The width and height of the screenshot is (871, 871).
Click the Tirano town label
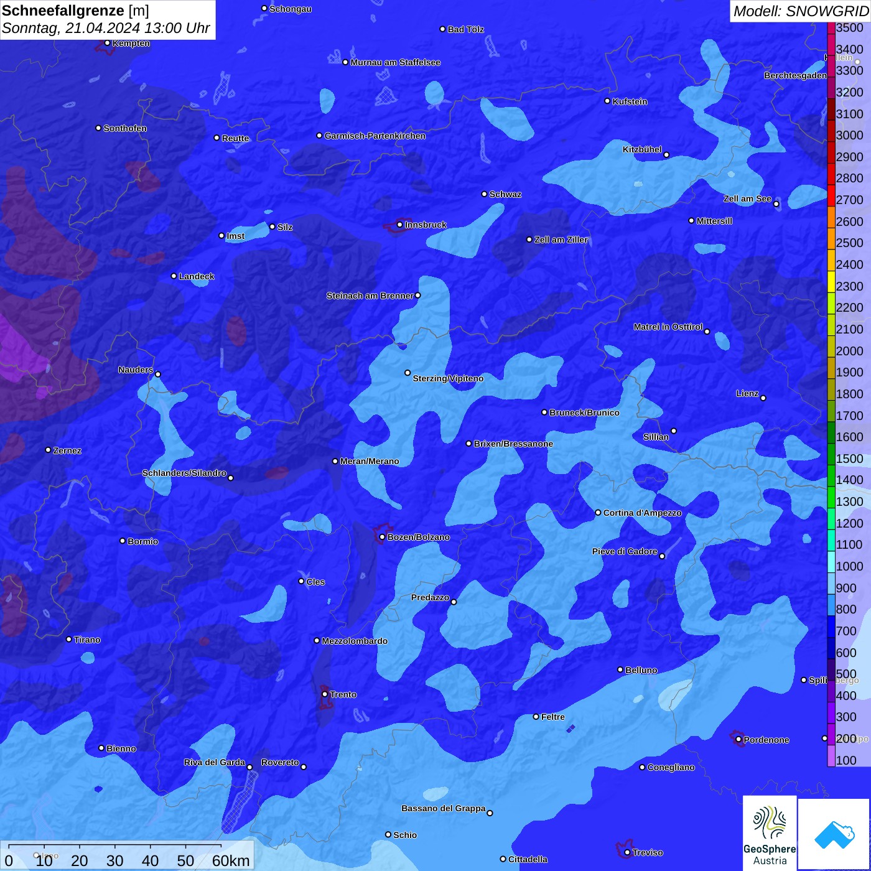pos(87,640)
